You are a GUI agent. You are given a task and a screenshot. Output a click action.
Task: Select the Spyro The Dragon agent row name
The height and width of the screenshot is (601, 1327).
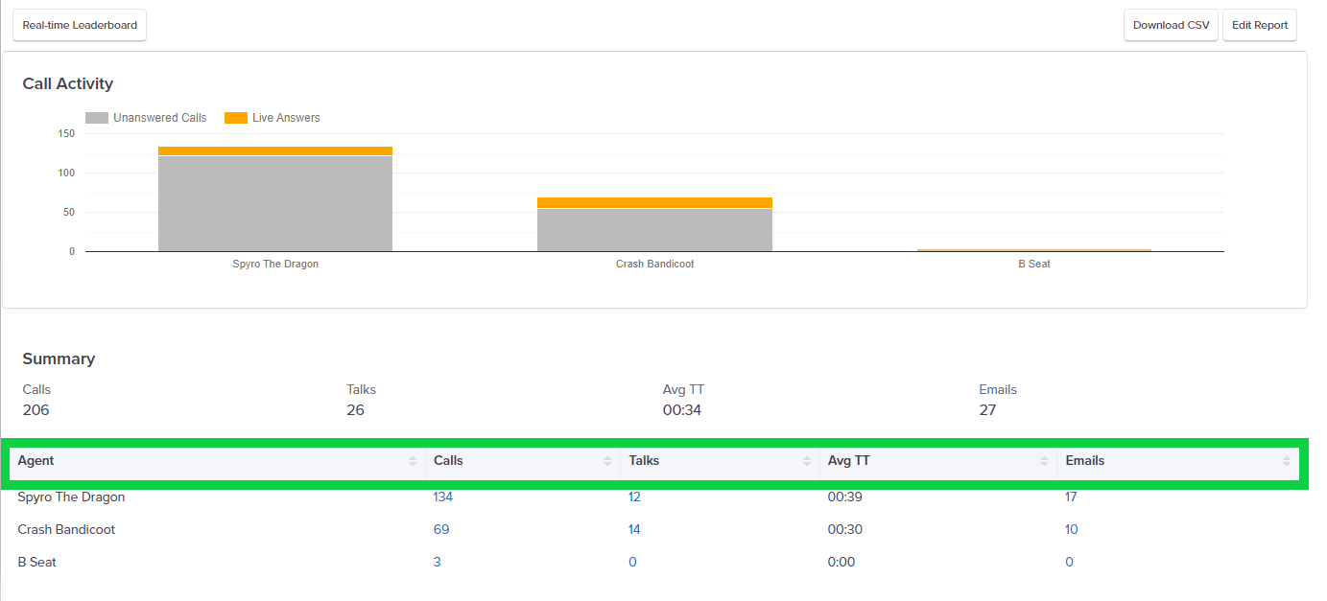71,497
